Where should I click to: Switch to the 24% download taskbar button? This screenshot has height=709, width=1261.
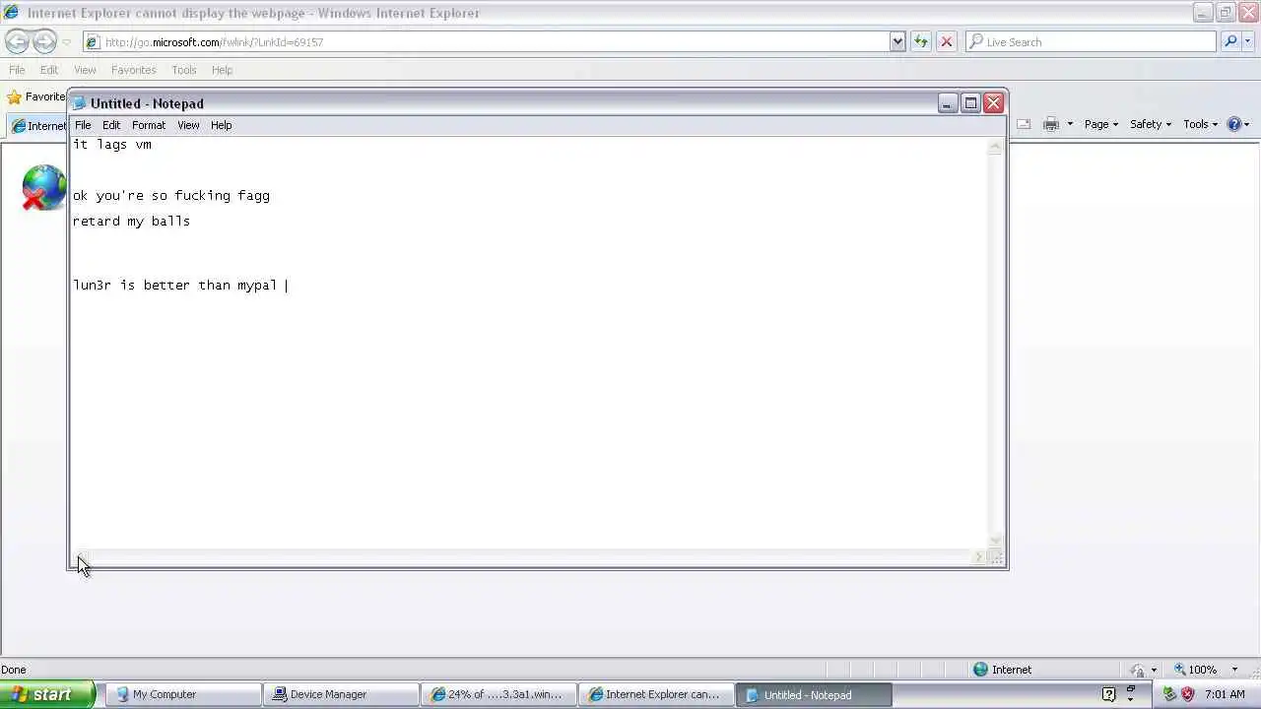pyautogui.click(x=498, y=694)
